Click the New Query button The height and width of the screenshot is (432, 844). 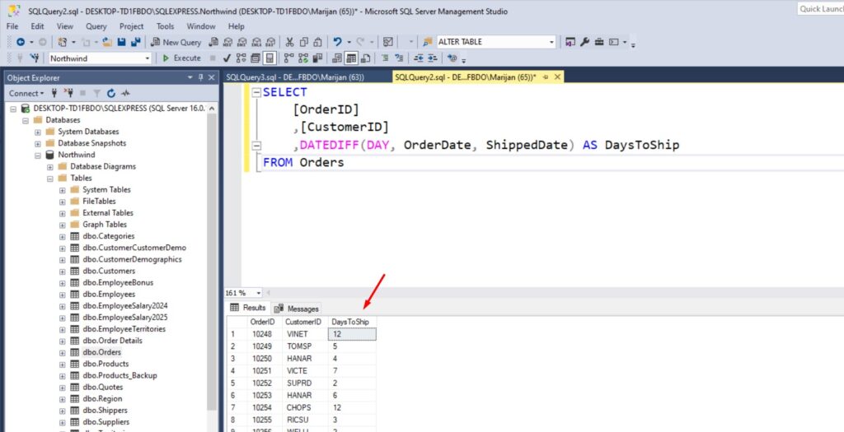pyautogui.click(x=176, y=42)
